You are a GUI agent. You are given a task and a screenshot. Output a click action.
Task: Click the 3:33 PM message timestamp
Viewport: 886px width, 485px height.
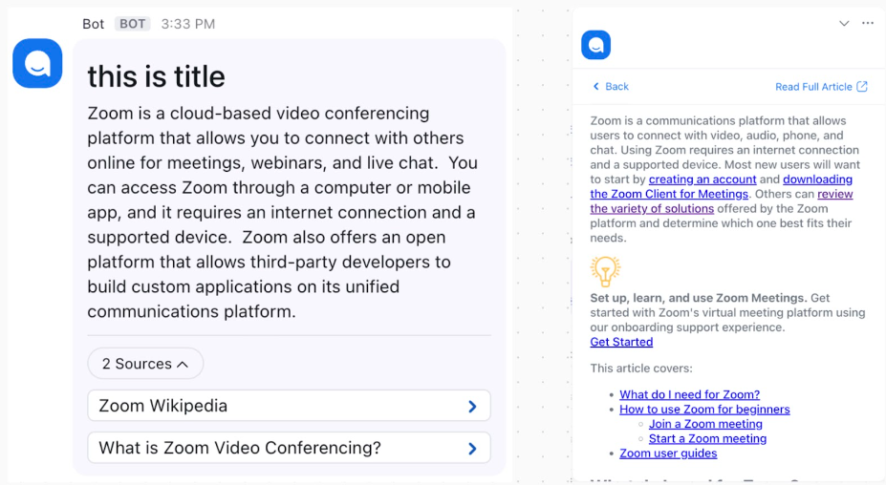pyautogui.click(x=188, y=24)
